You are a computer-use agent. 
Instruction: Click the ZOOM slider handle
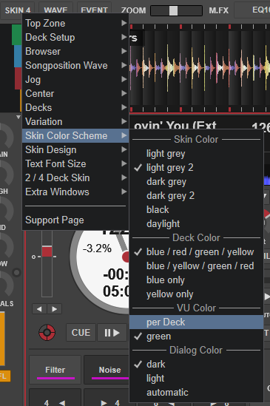[173, 10]
